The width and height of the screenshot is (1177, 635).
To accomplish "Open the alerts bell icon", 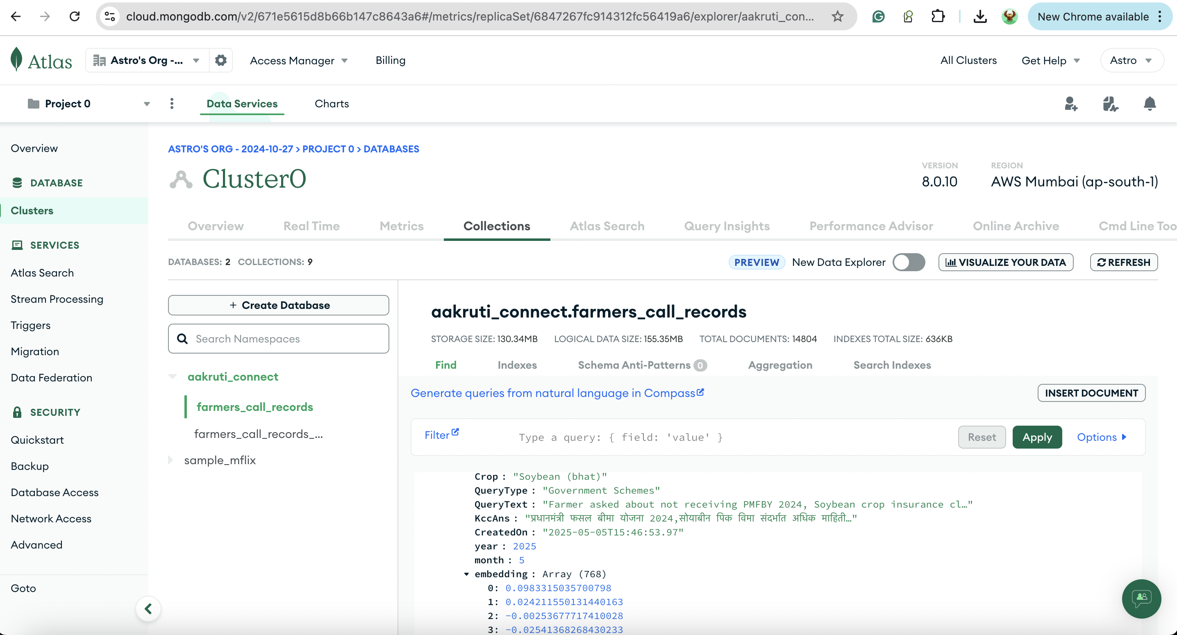I will pyautogui.click(x=1150, y=104).
